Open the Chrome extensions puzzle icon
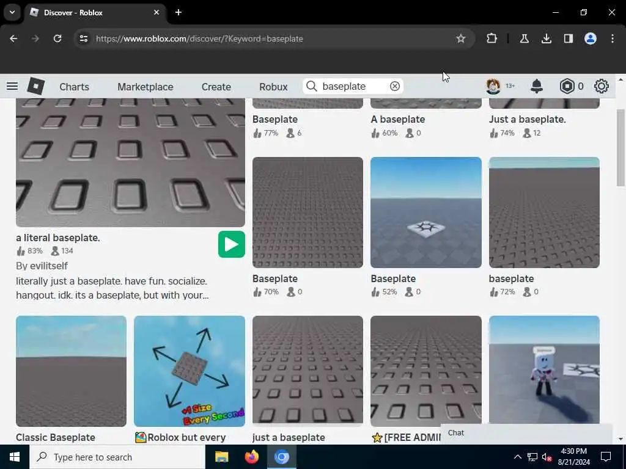The image size is (626, 469). pos(492,38)
